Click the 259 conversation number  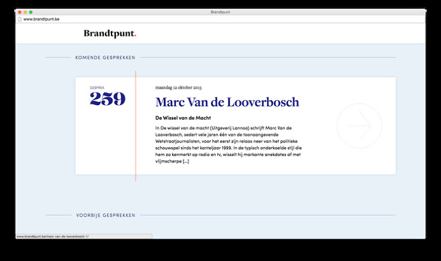tap(108, 99)
